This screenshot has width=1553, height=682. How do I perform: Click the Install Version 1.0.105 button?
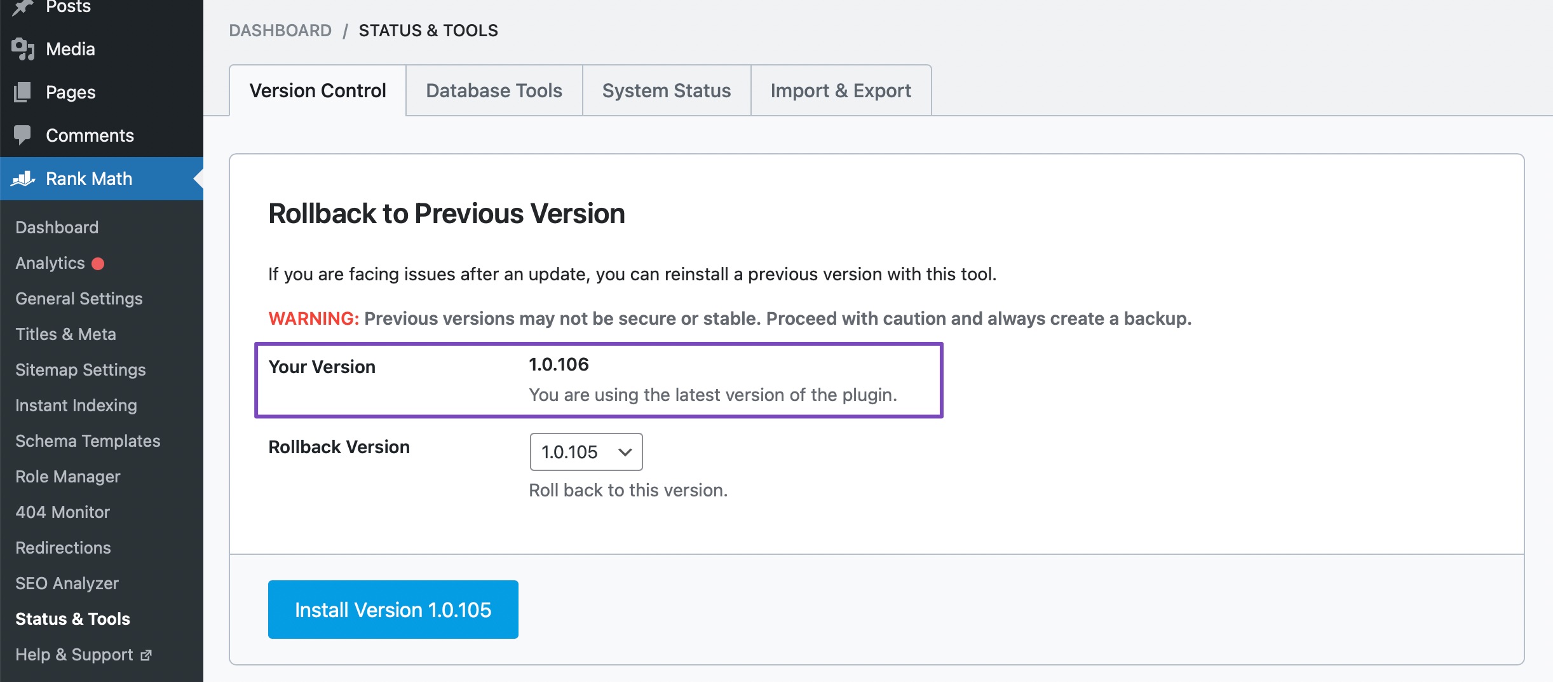(x=393, y=610)
